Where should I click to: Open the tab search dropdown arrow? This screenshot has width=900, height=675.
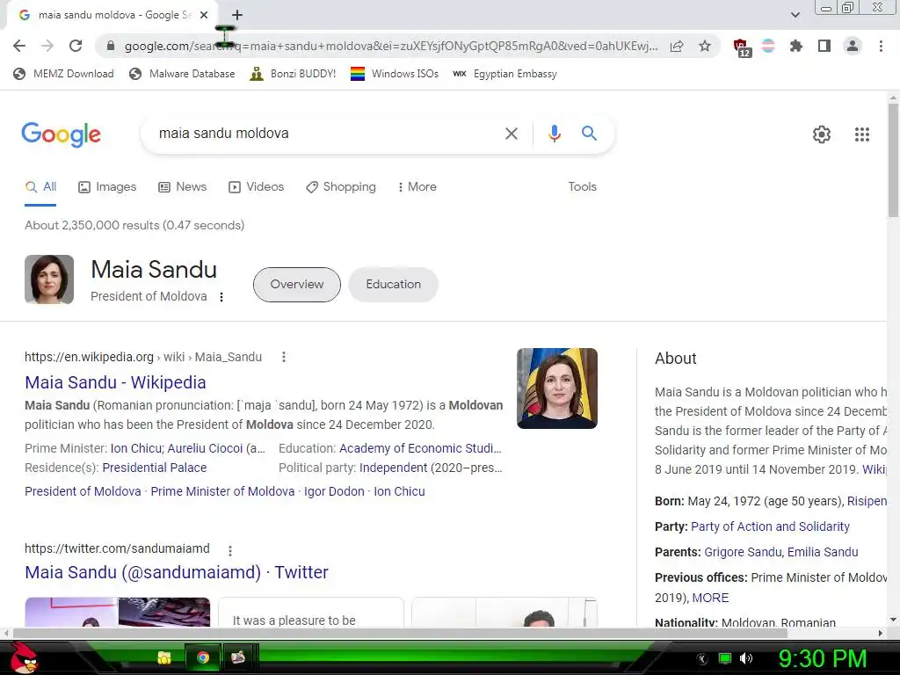click(795, 15)
